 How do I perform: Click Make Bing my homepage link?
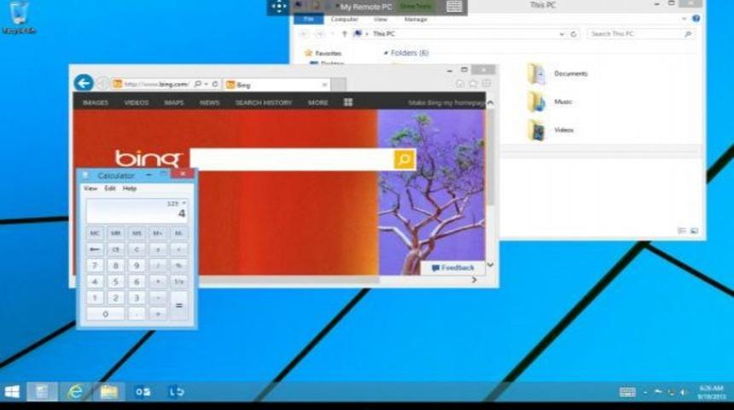tap(446, 102)
